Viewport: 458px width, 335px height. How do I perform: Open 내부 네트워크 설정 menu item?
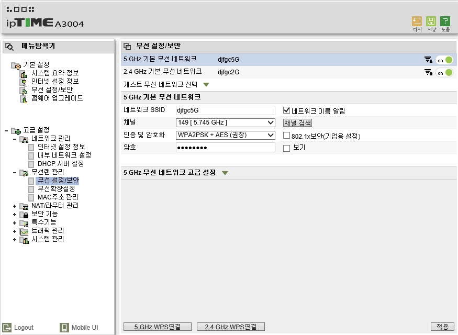[64, 155]
